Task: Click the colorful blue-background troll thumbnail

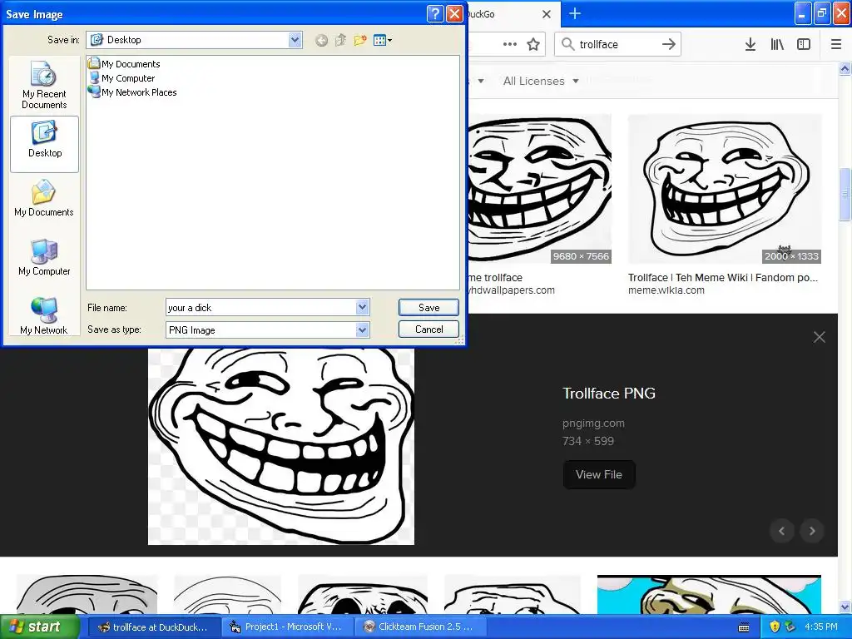Action: pyautogui.click(x=709, y=594)
